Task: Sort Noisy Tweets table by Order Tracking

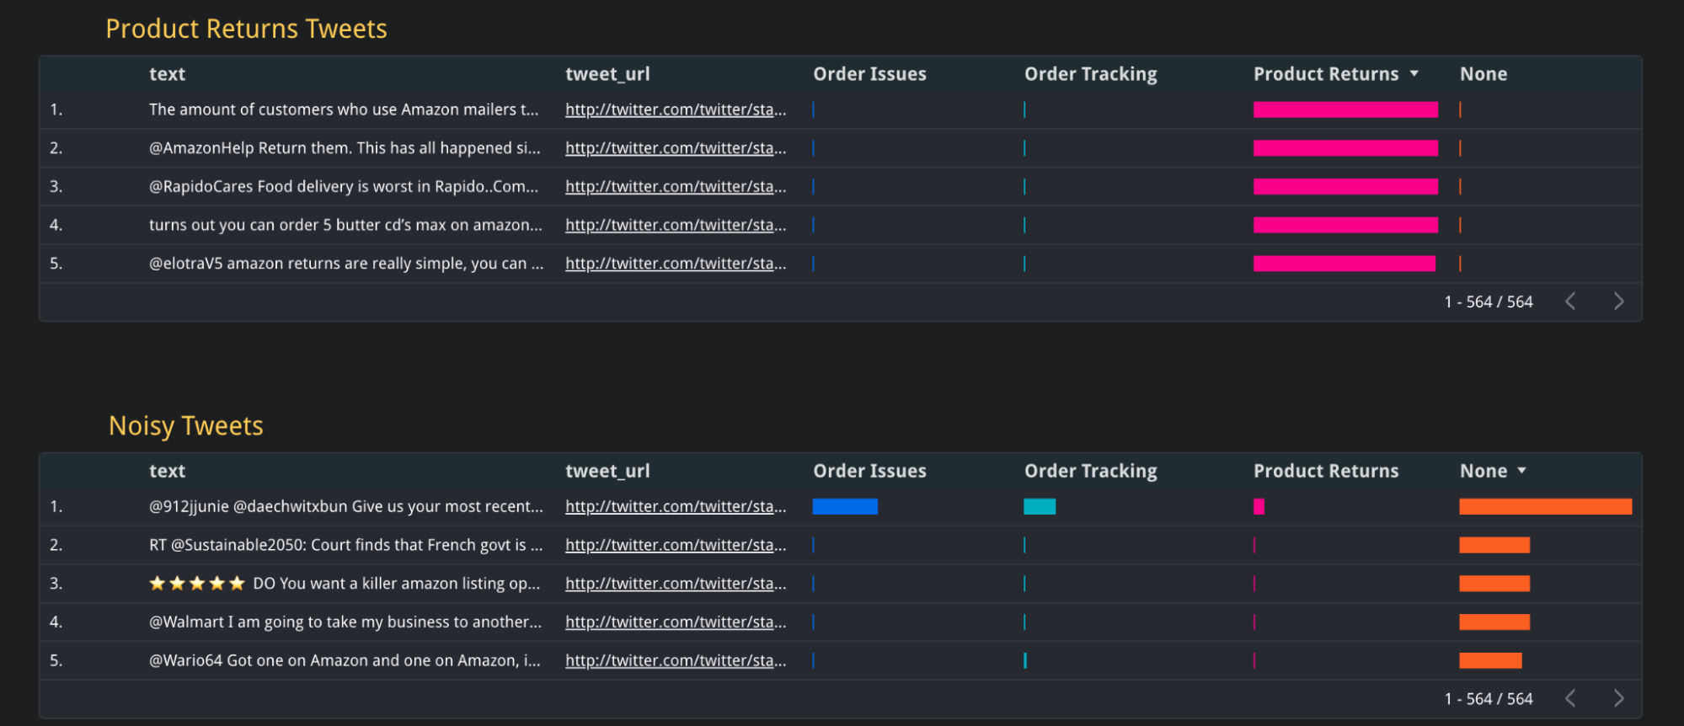Action: tap(1090, 471)
